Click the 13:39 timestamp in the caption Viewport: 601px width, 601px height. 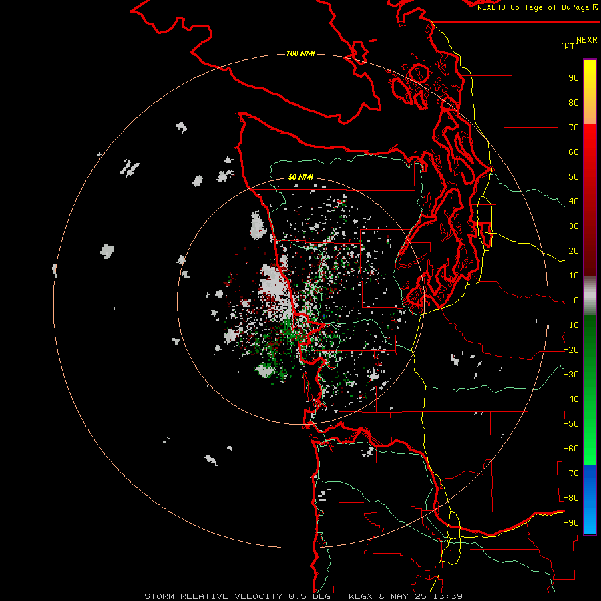tap(448, 596)
